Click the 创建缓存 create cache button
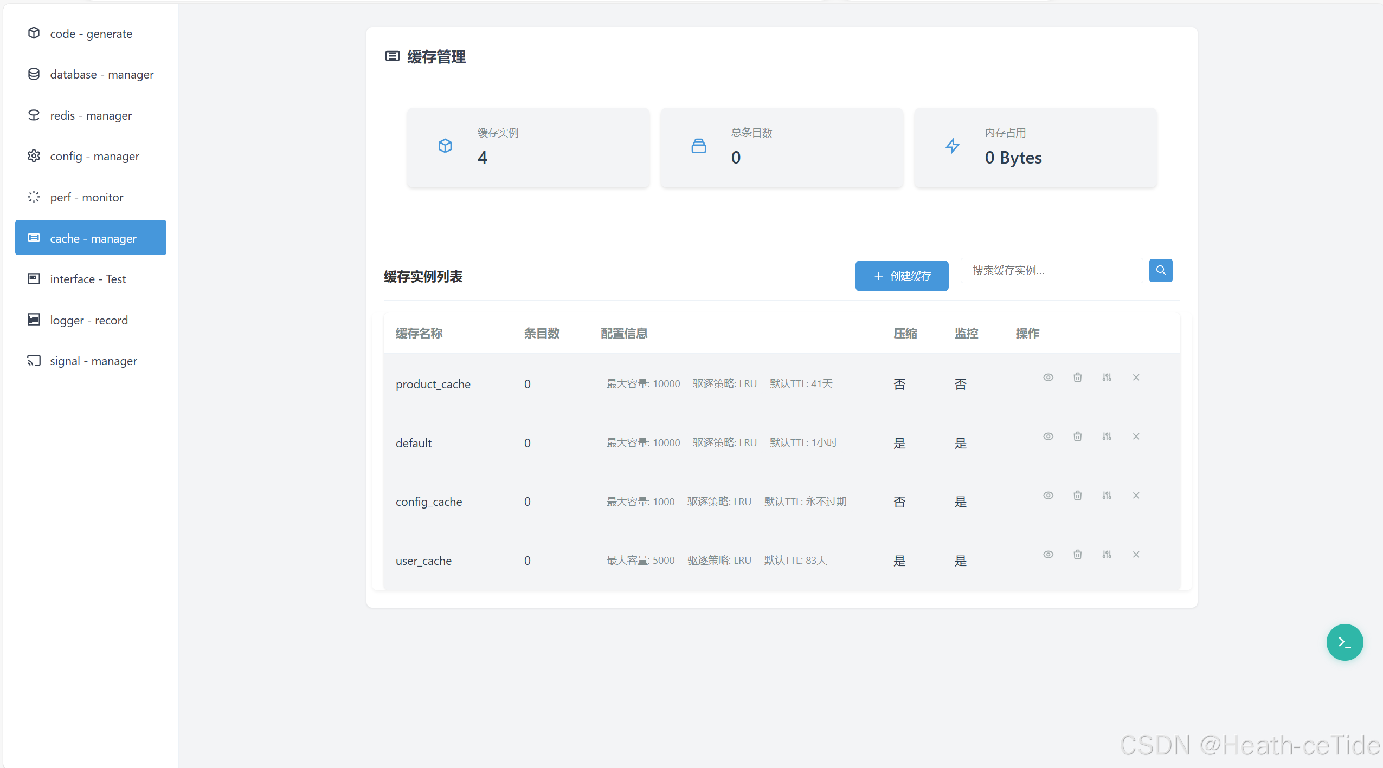Image resolution: width=1383 pixels, height=768 pixels. 902,276
